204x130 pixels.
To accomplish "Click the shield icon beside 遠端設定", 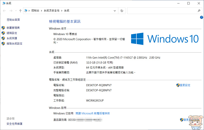I will pyautogui.click(x=3, y=33).
